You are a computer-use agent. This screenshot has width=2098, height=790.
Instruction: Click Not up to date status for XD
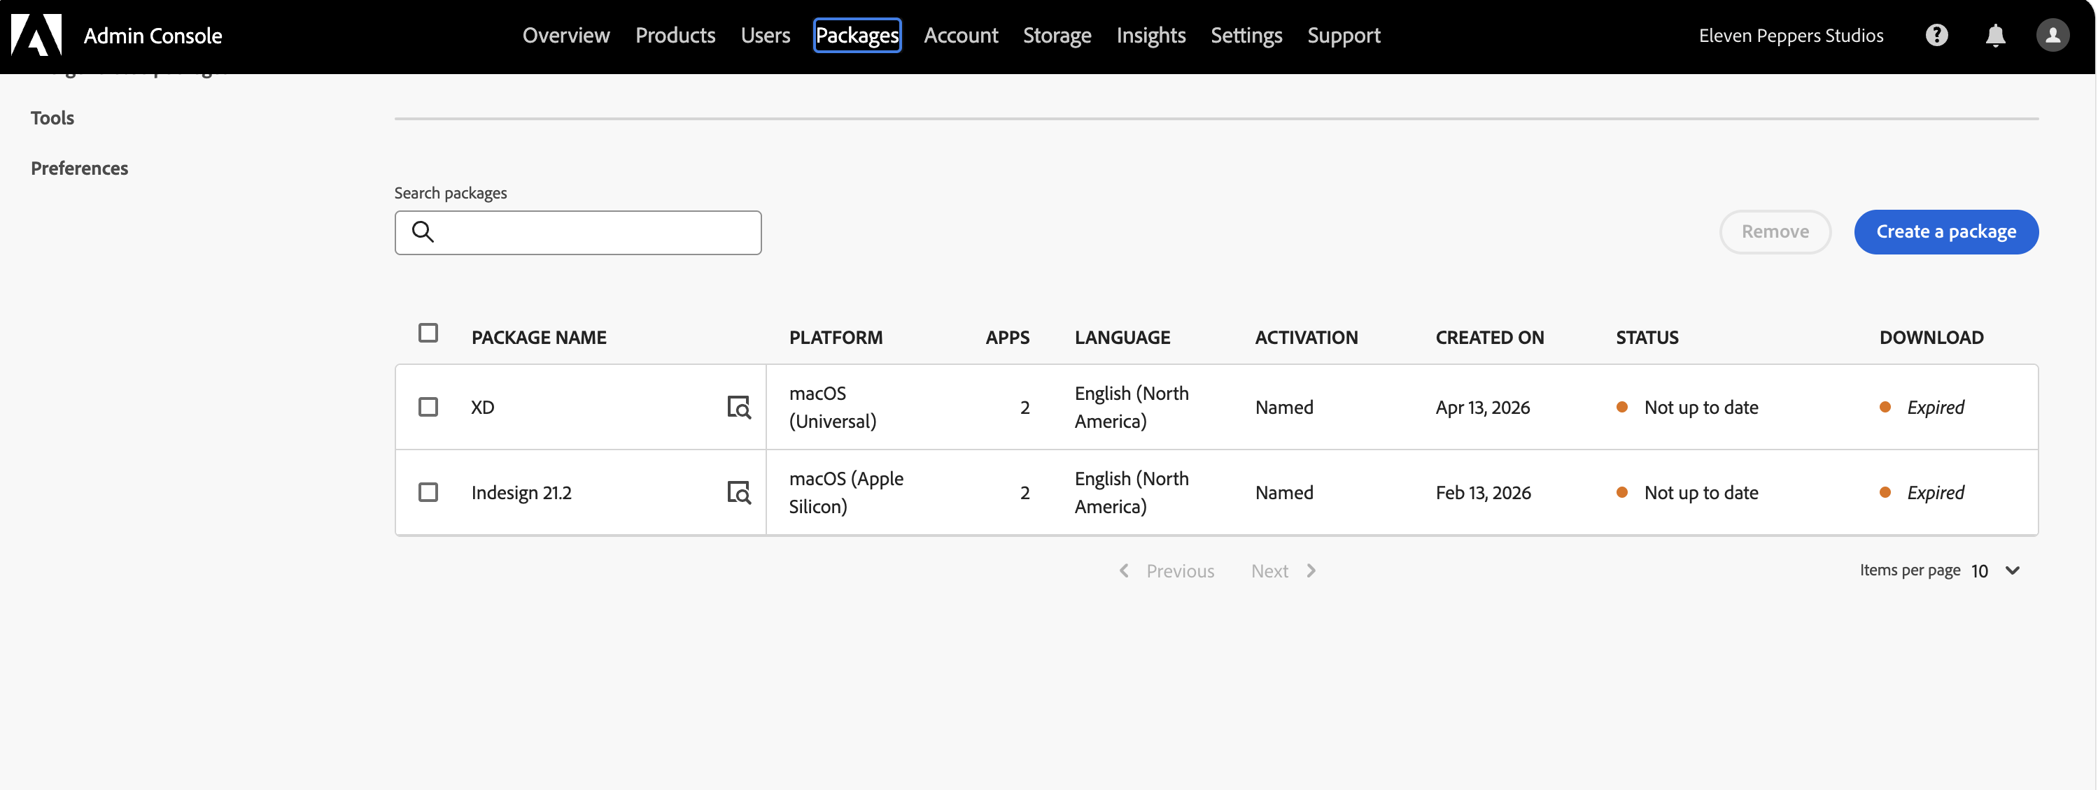[x=1701, y=407]
